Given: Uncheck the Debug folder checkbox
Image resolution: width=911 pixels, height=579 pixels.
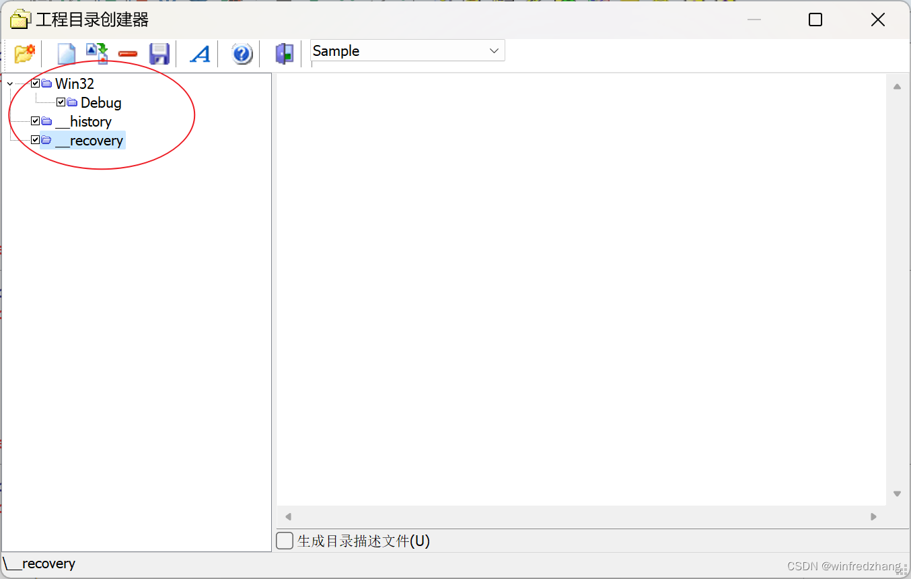Looking at the screenshot, I should tap(61, 102).
